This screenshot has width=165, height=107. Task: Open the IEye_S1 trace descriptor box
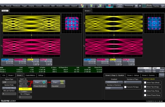click(x=33, y=62)
